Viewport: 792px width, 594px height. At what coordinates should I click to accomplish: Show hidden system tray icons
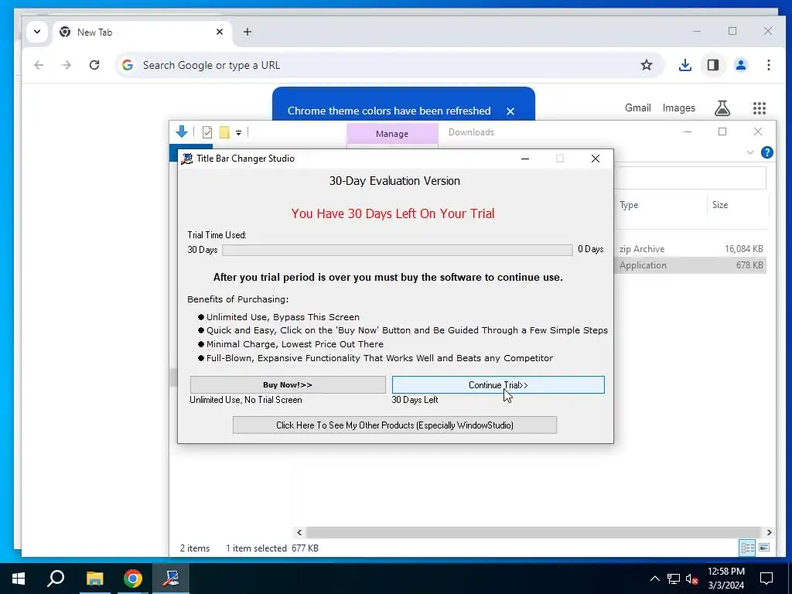click(654, 579)
